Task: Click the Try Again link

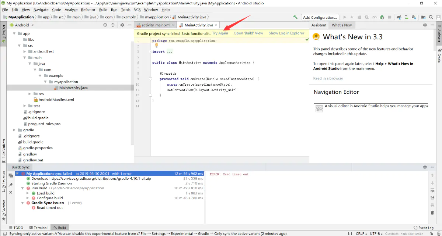Action: [220, 33]
